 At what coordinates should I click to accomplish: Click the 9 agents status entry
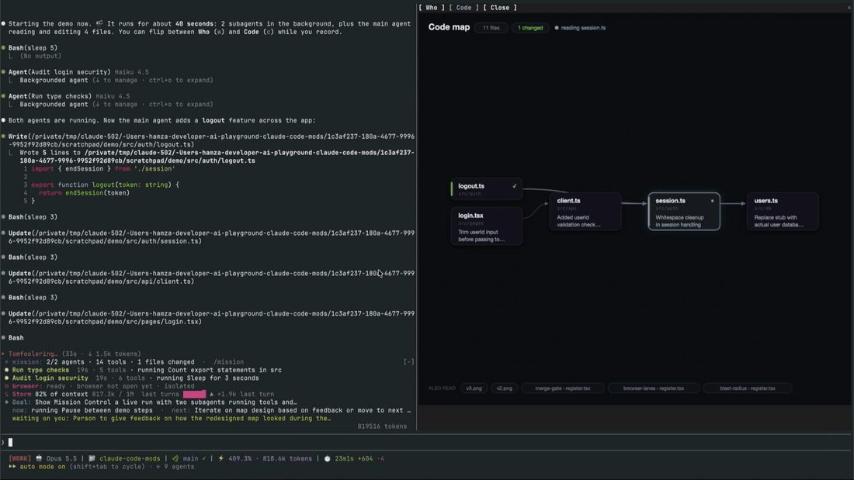pyautogui.click(x=179, y=466)
